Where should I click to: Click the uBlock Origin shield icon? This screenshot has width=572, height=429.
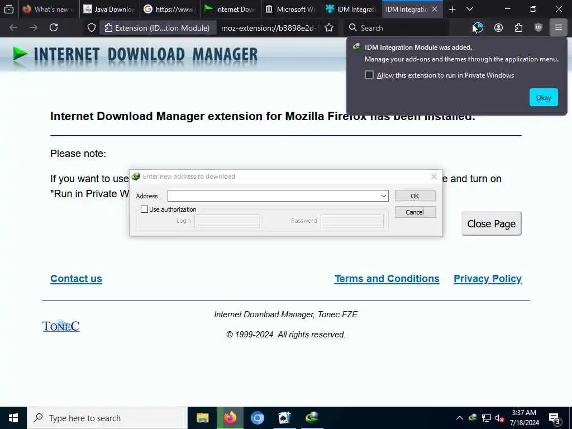538,28
